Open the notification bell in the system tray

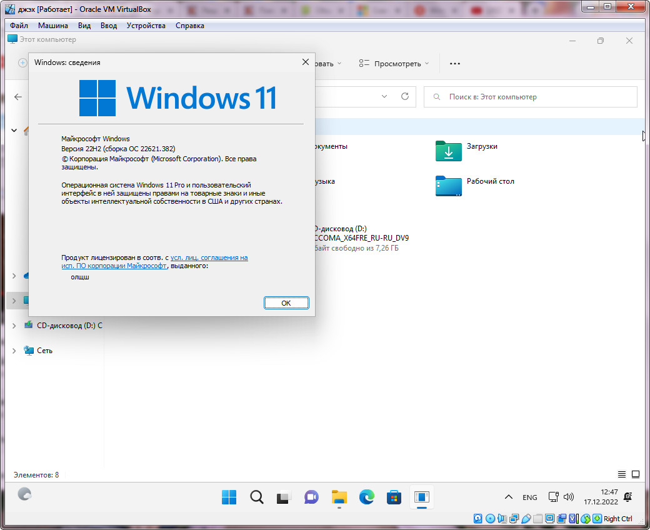point(628,497)
